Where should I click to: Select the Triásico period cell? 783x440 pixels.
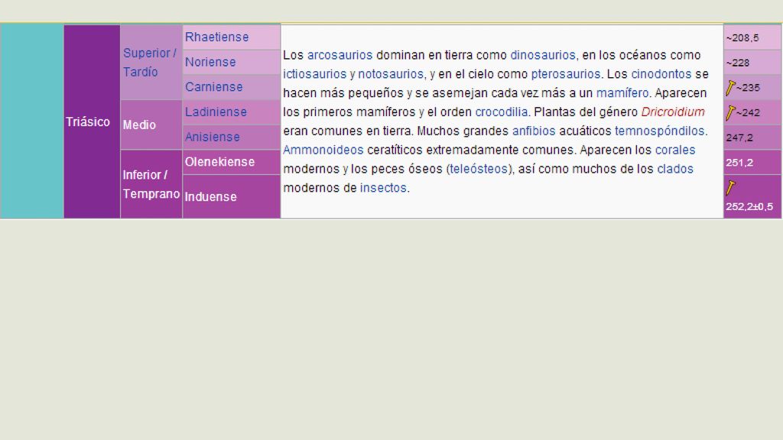[92, 121]
